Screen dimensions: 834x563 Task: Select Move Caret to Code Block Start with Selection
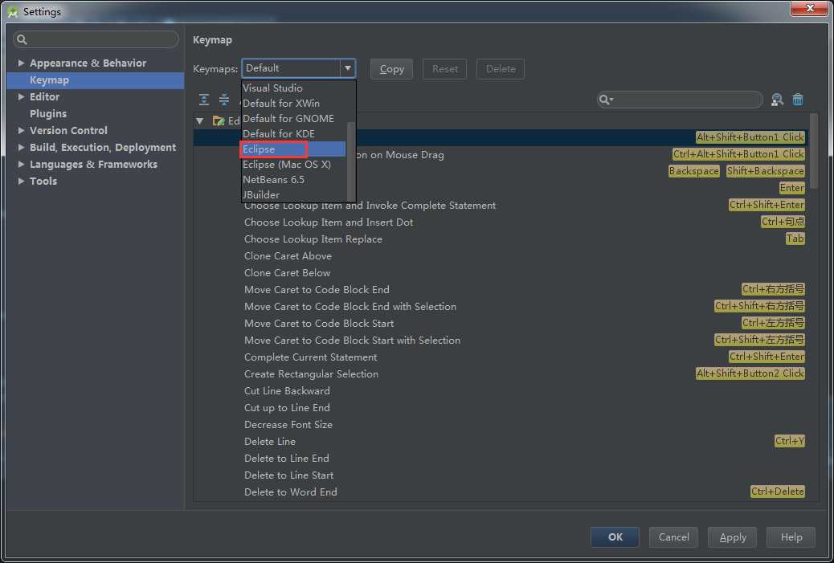click(x=352, y=341)
